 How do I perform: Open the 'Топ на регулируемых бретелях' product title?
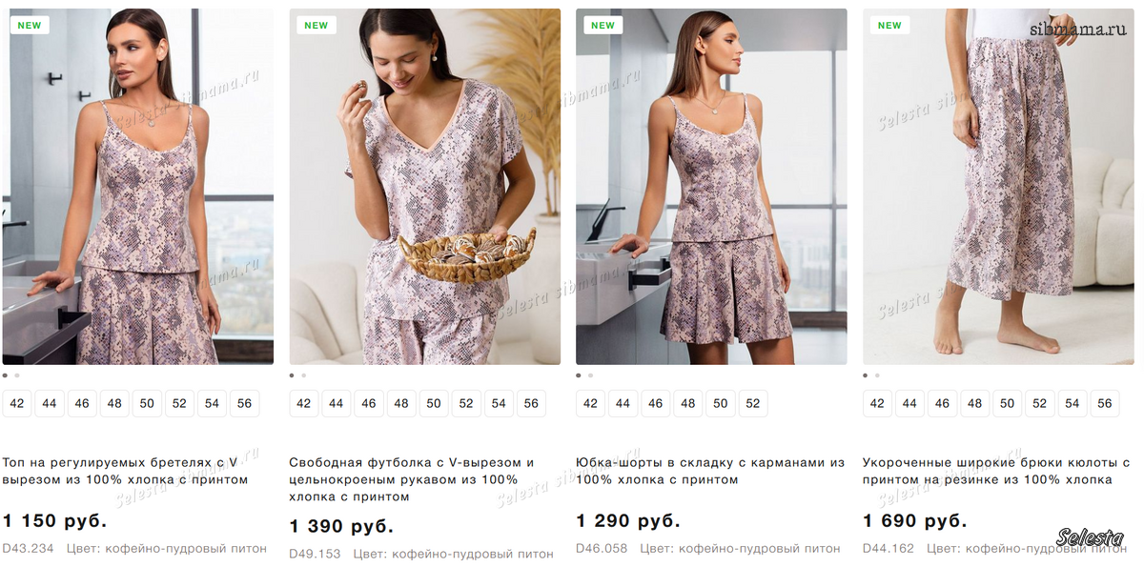click(x=124, y=471)
